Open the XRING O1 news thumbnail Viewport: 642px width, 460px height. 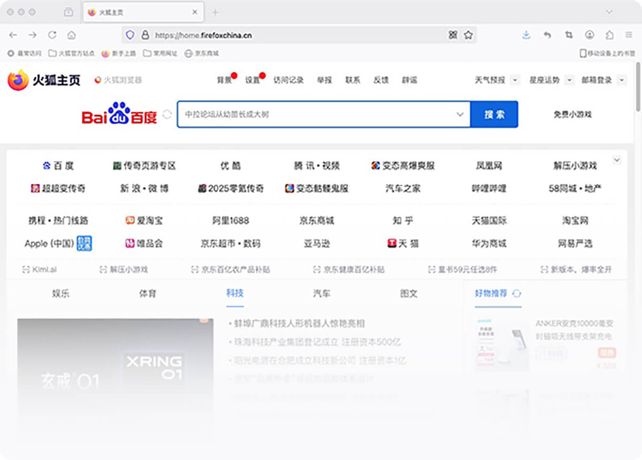(115, 374)
